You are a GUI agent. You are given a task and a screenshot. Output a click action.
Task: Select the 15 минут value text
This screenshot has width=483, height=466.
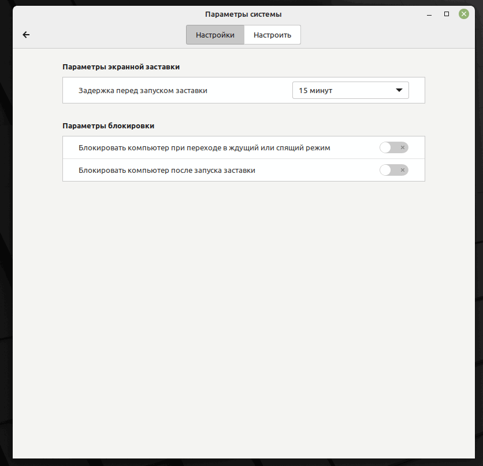click(315, 90)
